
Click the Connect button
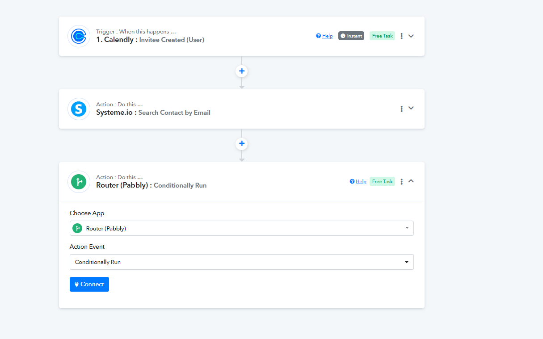coord(89,284)
